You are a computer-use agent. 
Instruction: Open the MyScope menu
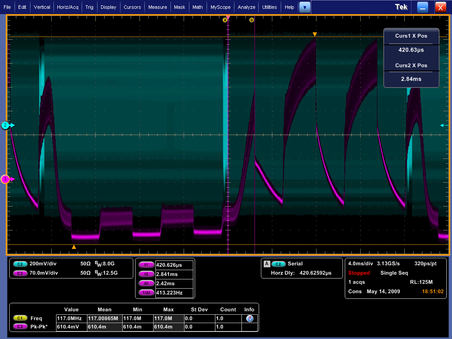pyautogui.click(x=220, y=7)
